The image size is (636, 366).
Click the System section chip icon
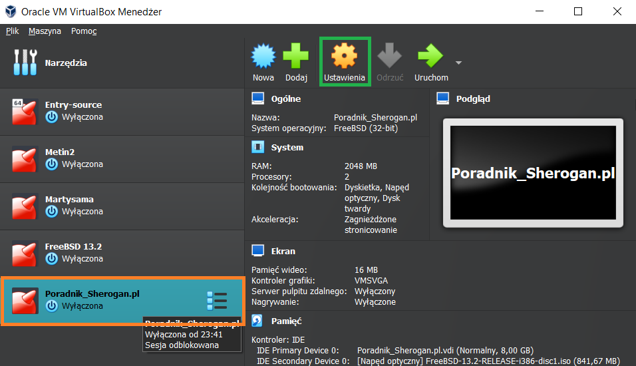[258, 148]
